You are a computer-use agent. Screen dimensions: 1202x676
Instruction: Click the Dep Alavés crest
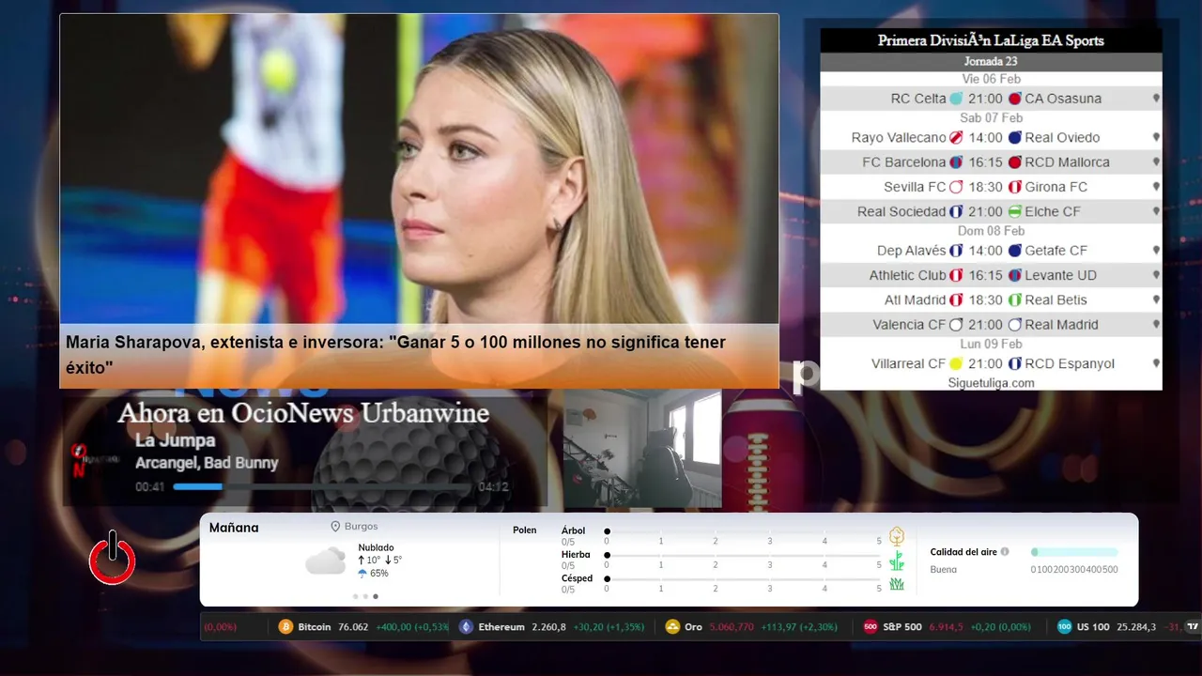point(956,251)
